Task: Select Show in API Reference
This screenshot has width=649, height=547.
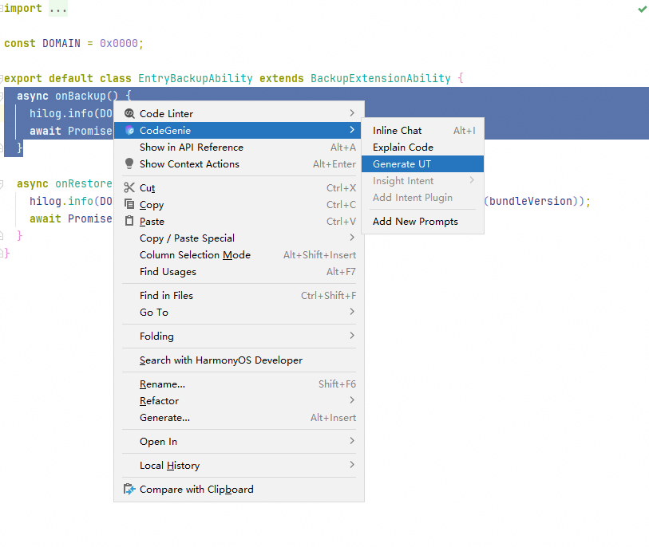Action: pos(191,148)
